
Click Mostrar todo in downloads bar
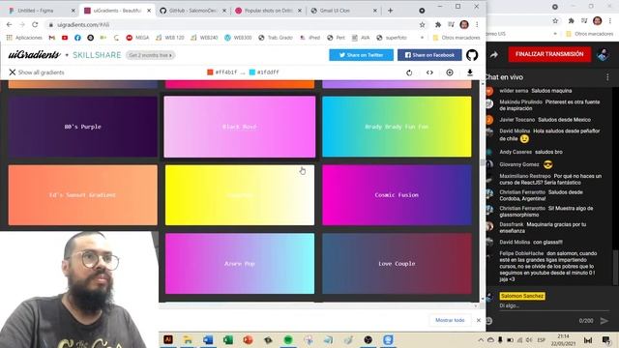pyautogui.click(x=450, y=320)
